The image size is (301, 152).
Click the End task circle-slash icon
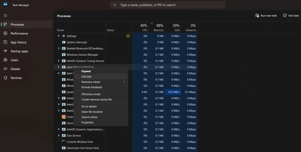point(285,16)
